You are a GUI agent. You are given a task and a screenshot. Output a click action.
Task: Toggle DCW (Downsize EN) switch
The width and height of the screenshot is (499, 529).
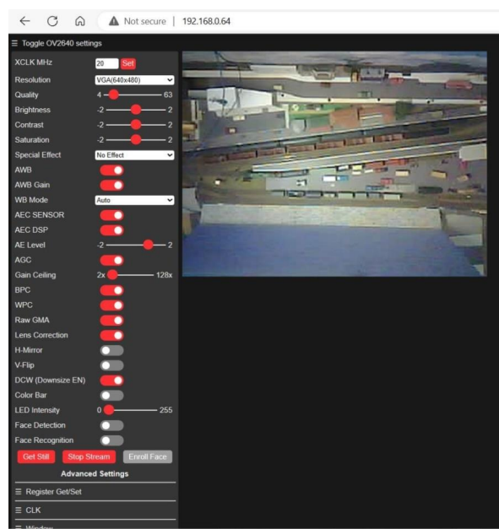tap(111, 381)
